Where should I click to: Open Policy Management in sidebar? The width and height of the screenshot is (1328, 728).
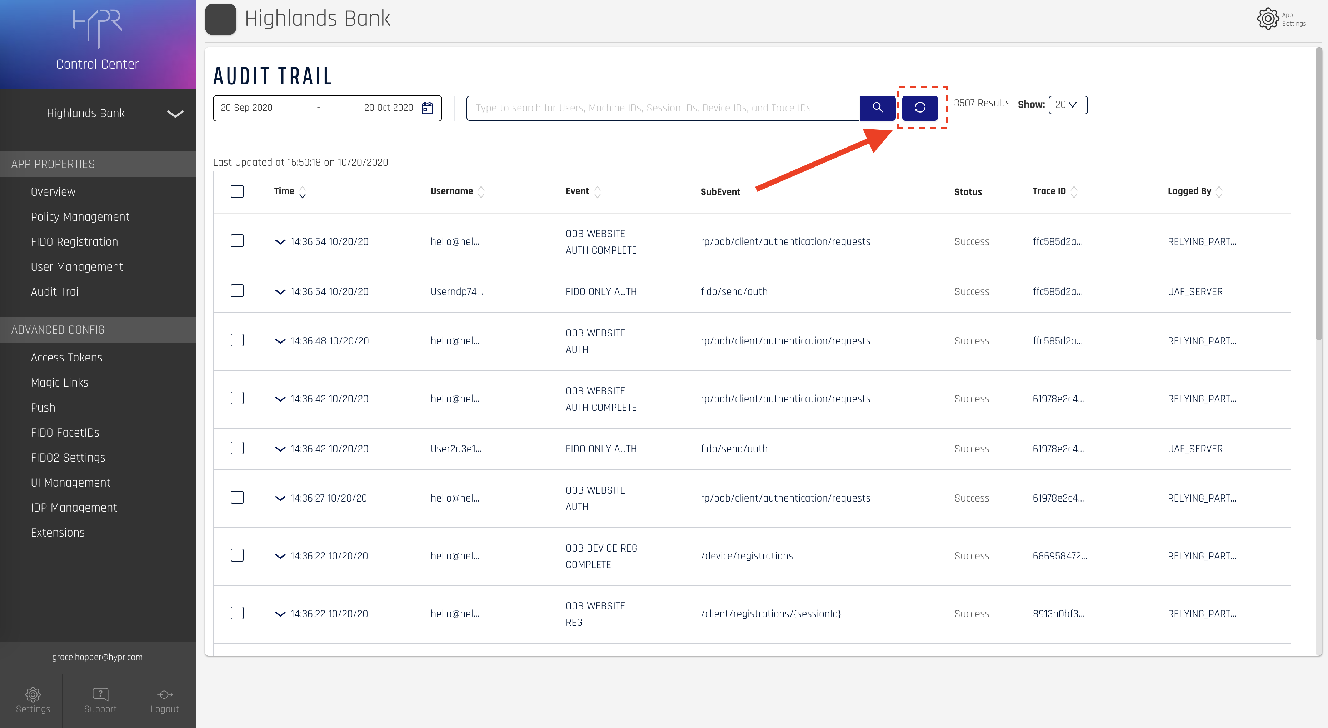pyautogui.click(x=80, y=216)
